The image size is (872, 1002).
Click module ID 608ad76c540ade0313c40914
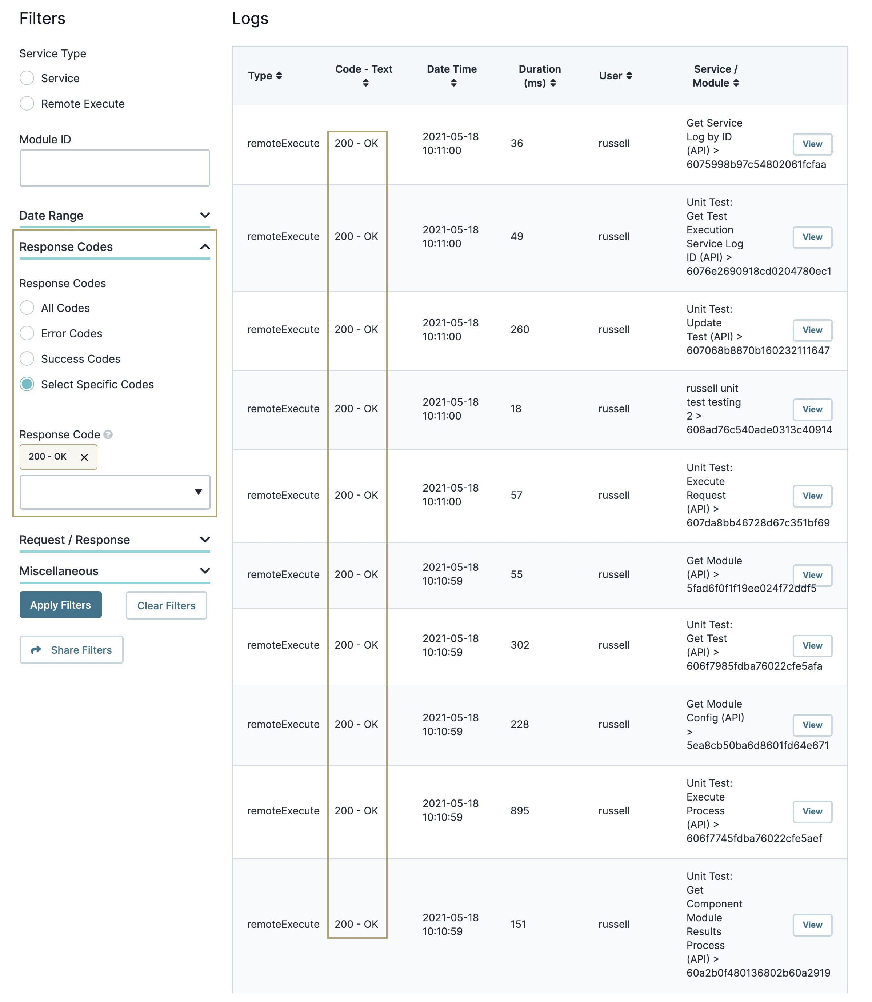click(759, 429)
